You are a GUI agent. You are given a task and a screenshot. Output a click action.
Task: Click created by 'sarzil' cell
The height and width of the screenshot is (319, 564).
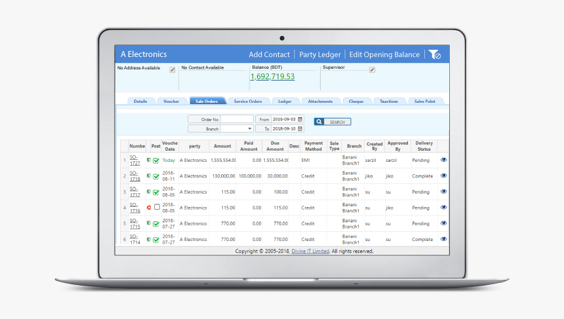pos(371,160)
